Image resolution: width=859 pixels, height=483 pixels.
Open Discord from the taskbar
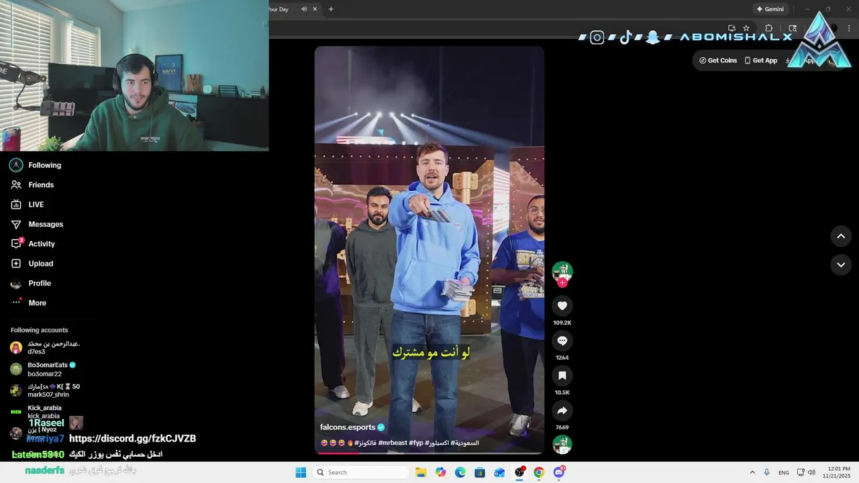(x=559, y=472)
